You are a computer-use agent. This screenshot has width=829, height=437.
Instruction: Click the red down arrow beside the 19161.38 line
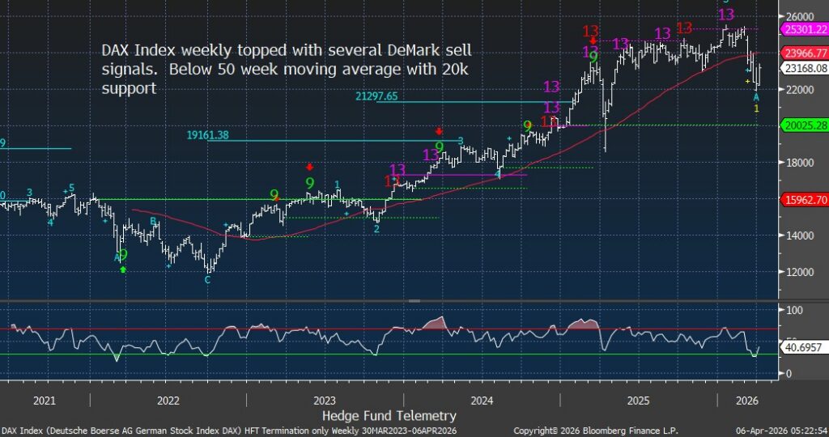click(x=439, y=131)
